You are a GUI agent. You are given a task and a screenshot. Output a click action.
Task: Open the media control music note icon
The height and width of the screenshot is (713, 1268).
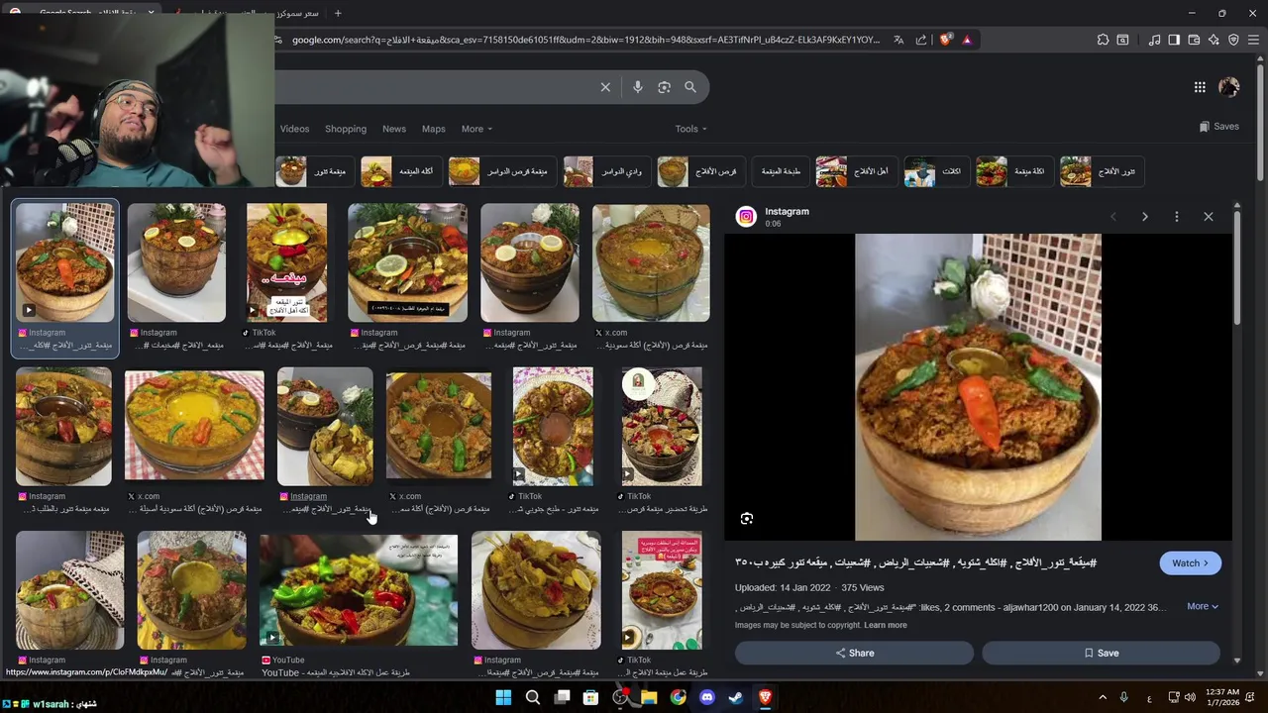pos(1154,40)
